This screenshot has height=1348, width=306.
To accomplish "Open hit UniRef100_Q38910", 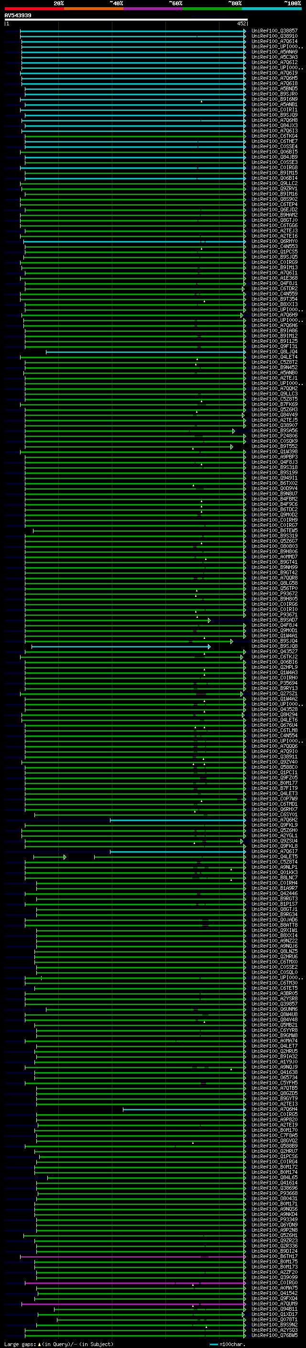I will tap(274, 36).
